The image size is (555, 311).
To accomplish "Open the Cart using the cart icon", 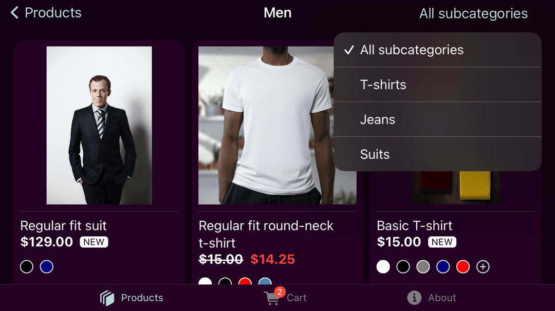I will coord(271,298).
